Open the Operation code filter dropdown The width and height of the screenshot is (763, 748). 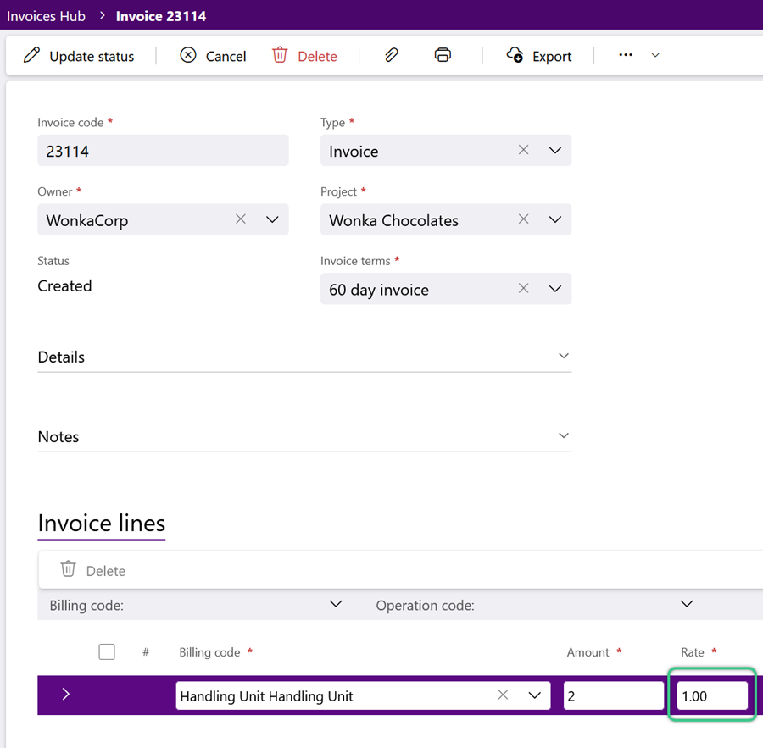pyautogui.click(x=687, y=604)
